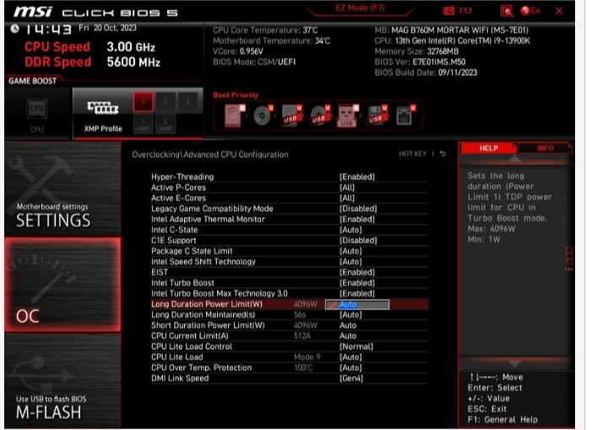
Task: Toggle Intel Turbo Boost Max Technology 3.0
Action: click(357, 293)
